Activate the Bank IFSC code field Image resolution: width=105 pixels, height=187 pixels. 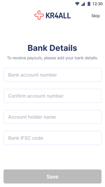coord(52,138)
